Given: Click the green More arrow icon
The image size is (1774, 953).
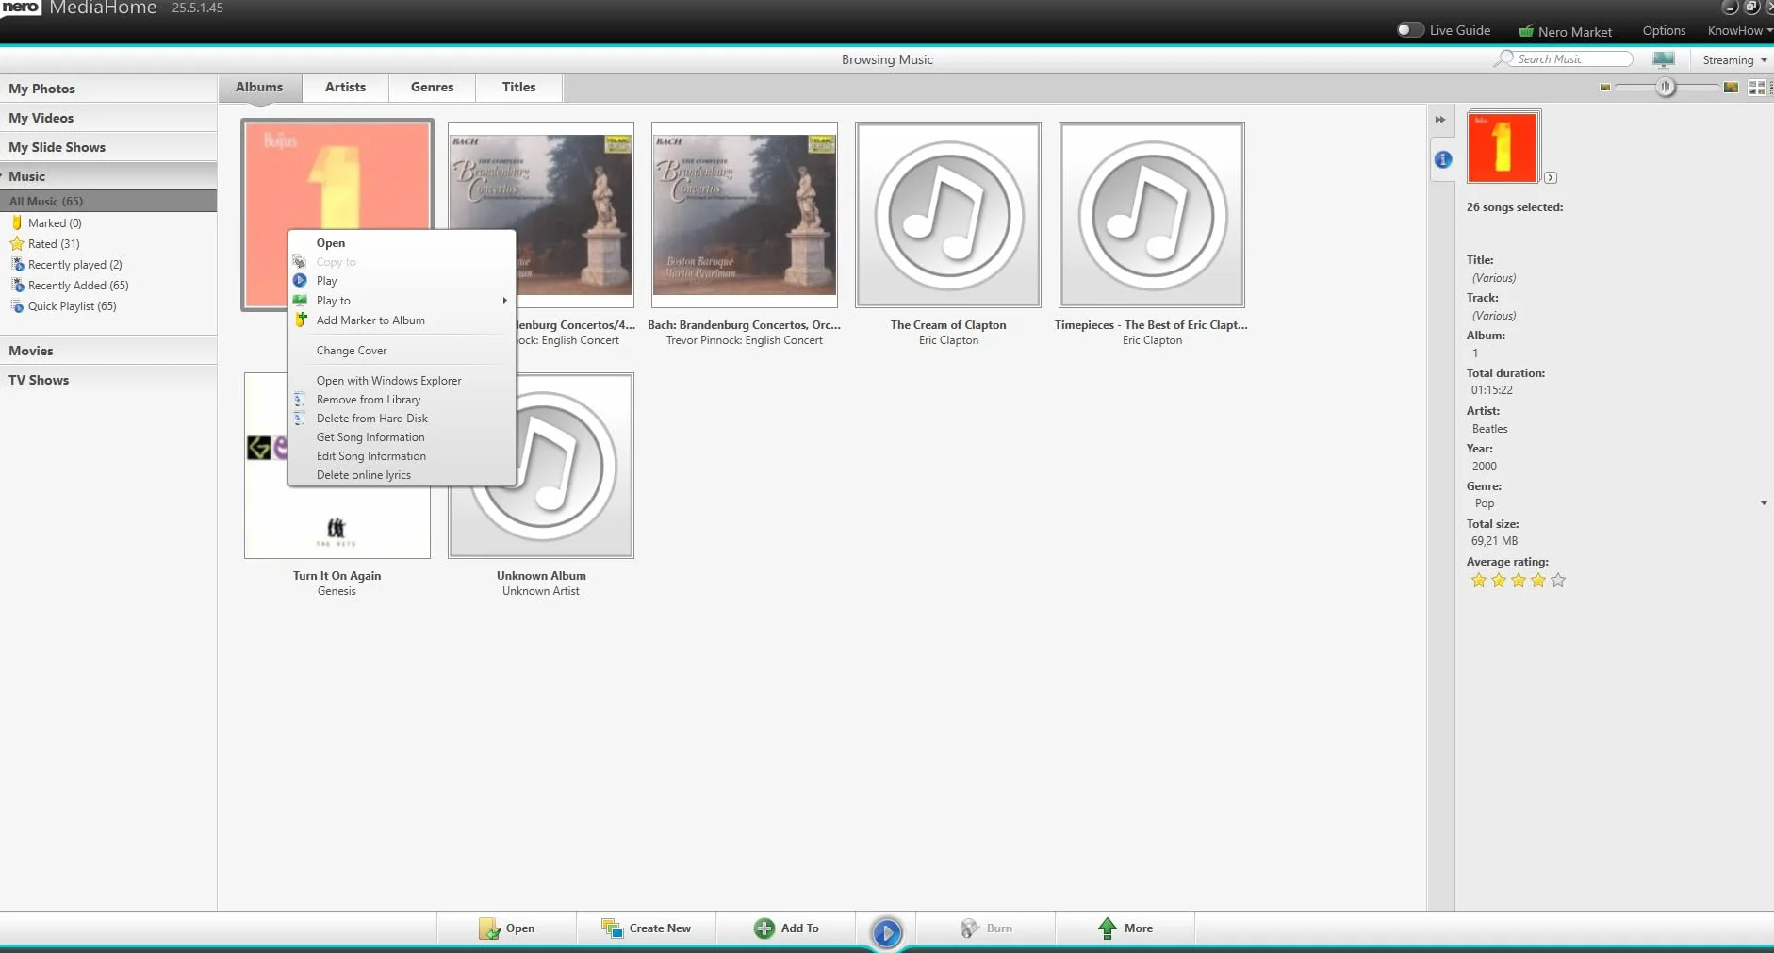Looking at the screenshot, I should click(1108, 928).
